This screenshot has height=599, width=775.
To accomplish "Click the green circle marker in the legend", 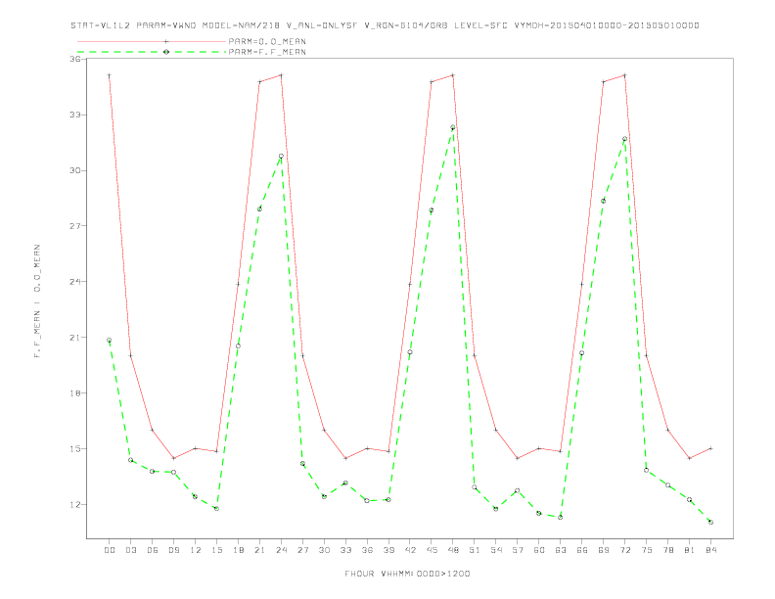I will point(166,52).
